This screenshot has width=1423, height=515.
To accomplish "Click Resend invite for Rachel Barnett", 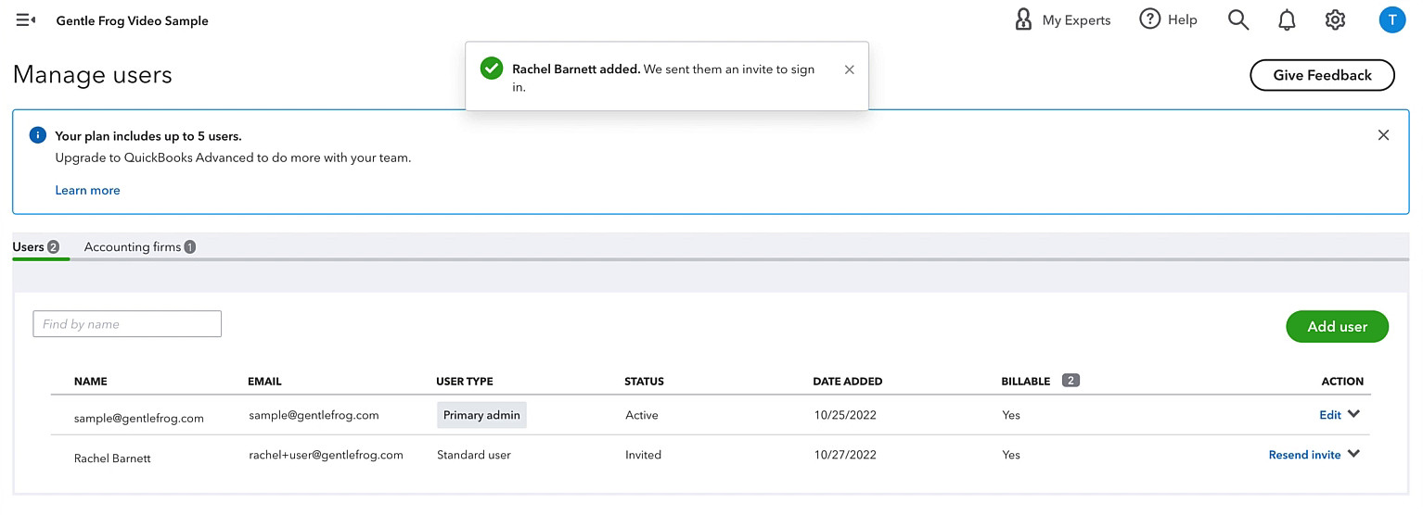I will point(1304,455).
